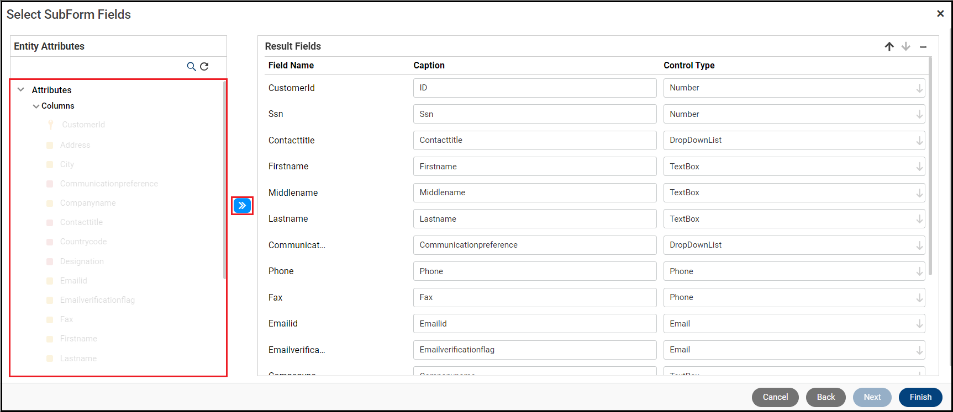The image size is (953, 412).
Task: Click the search icon in Entity Attributes
Action: (x=191, y=67)
